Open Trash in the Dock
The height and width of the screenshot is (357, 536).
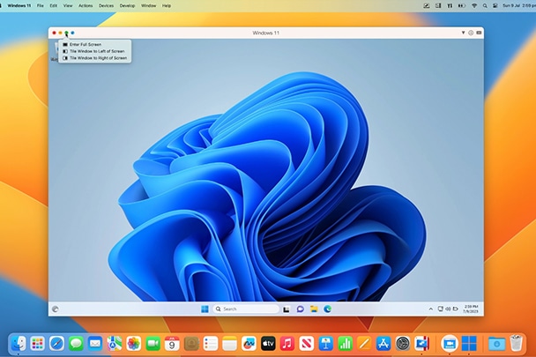click(x=517, y=343)
